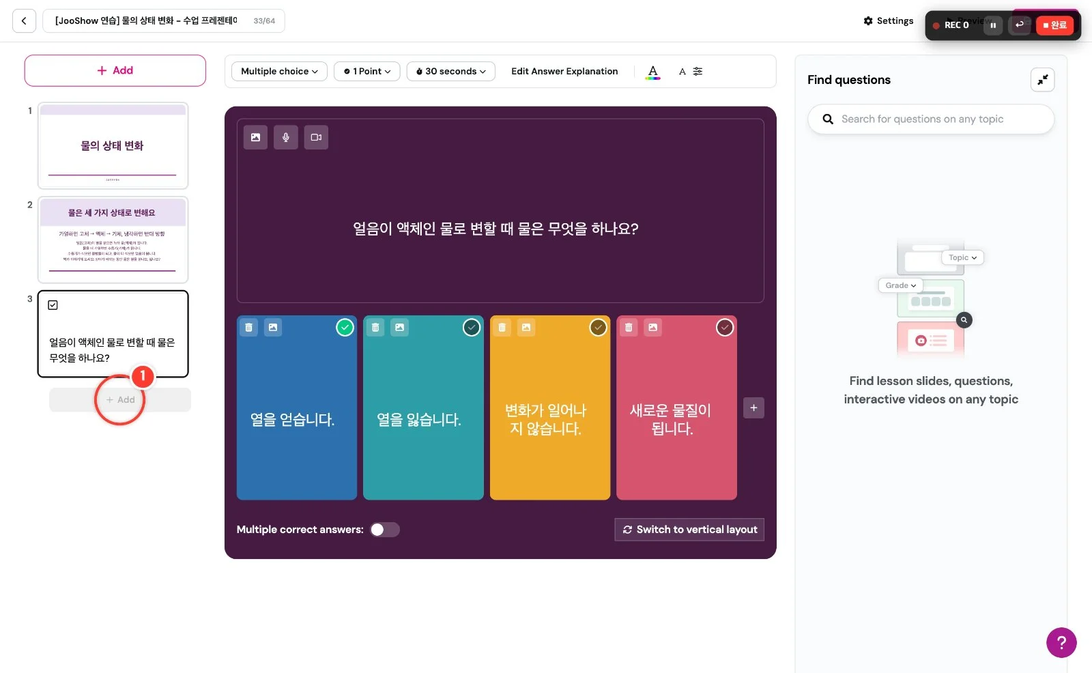Click Edit Answer Explanation
Screen dimensions: 1092x673
tap(564, 71)
